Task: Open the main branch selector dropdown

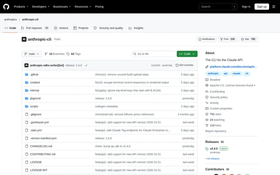Action: pos(32,54)
